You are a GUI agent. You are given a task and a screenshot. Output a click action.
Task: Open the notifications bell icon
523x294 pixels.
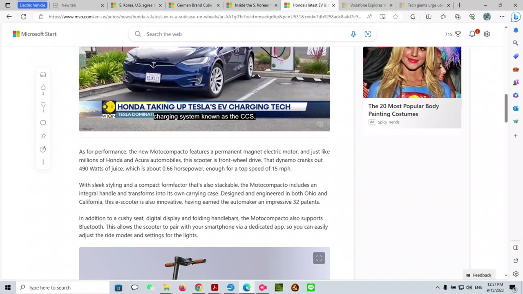pos(473,34)
